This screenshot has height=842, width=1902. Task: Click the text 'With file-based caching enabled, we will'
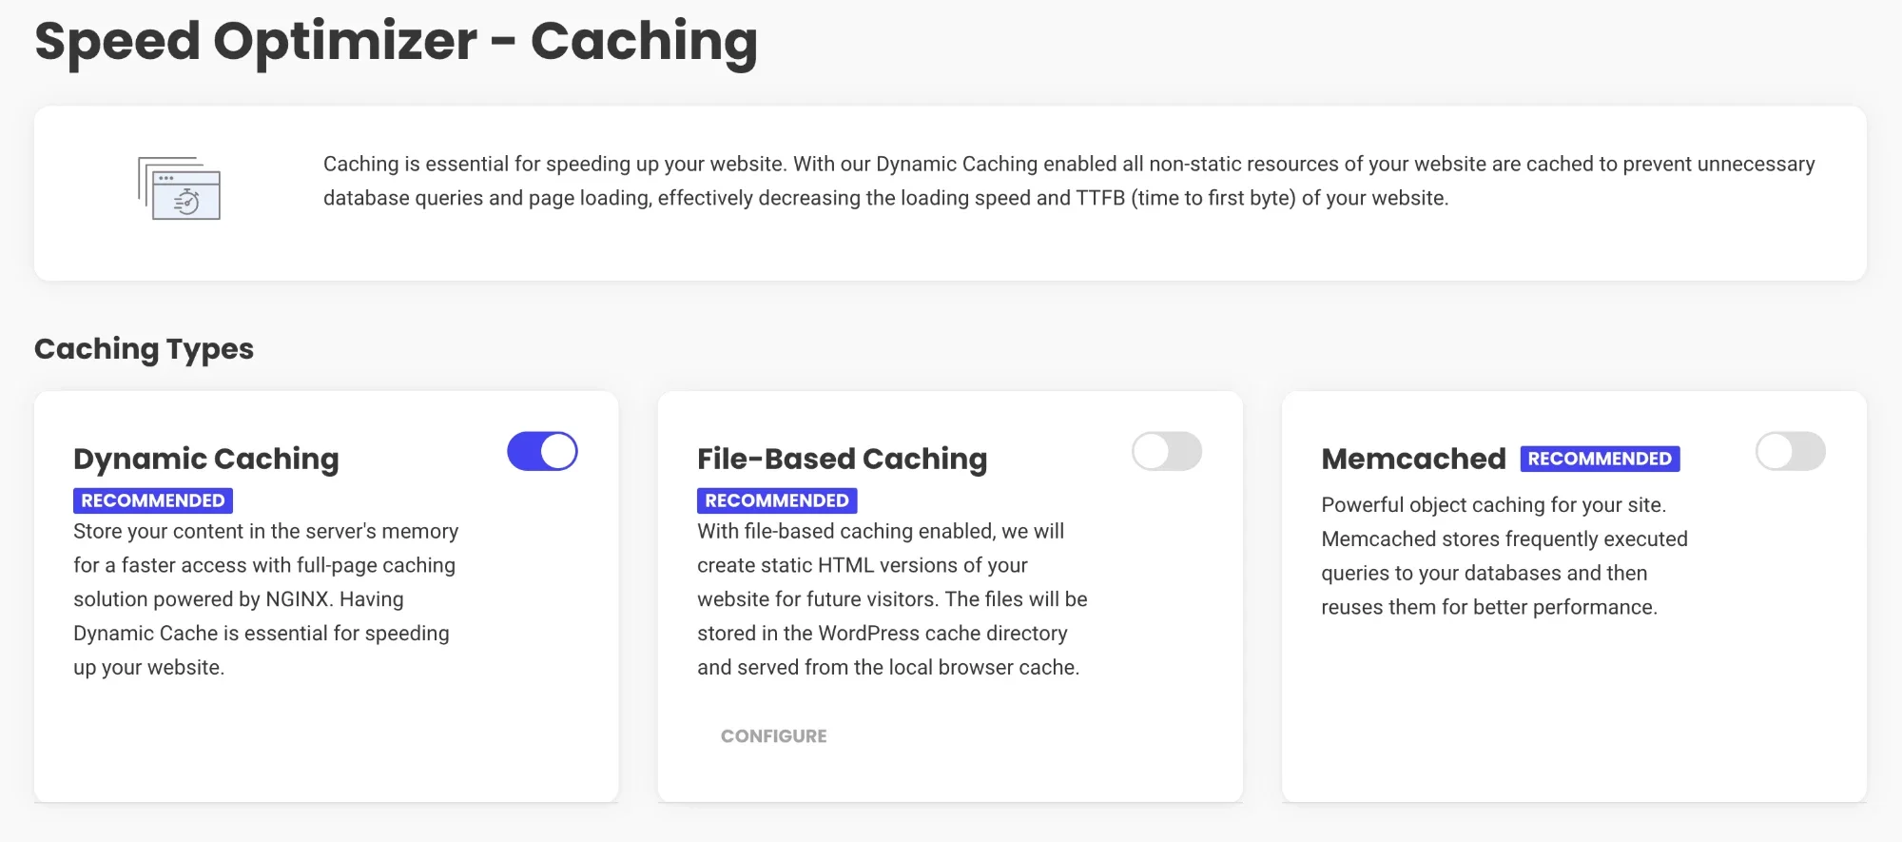[x=881, y=531]
